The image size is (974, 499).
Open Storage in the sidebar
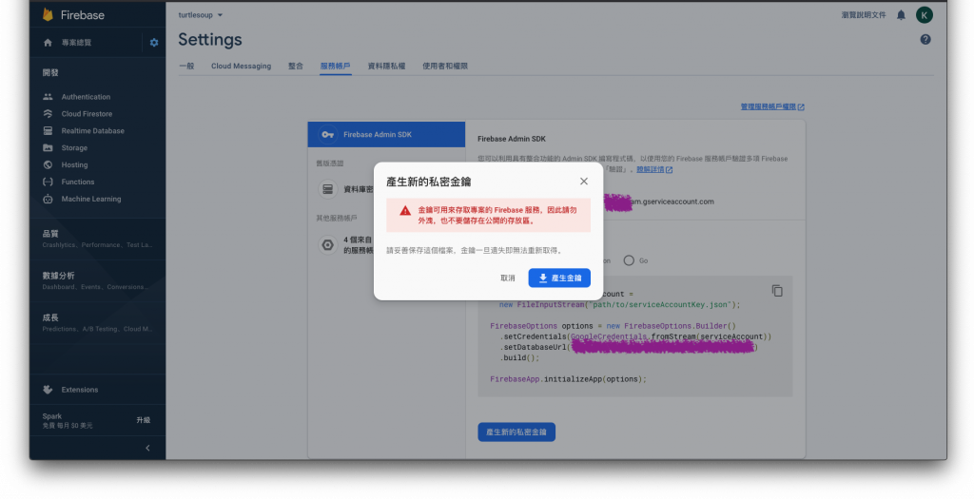pos(74,147)
